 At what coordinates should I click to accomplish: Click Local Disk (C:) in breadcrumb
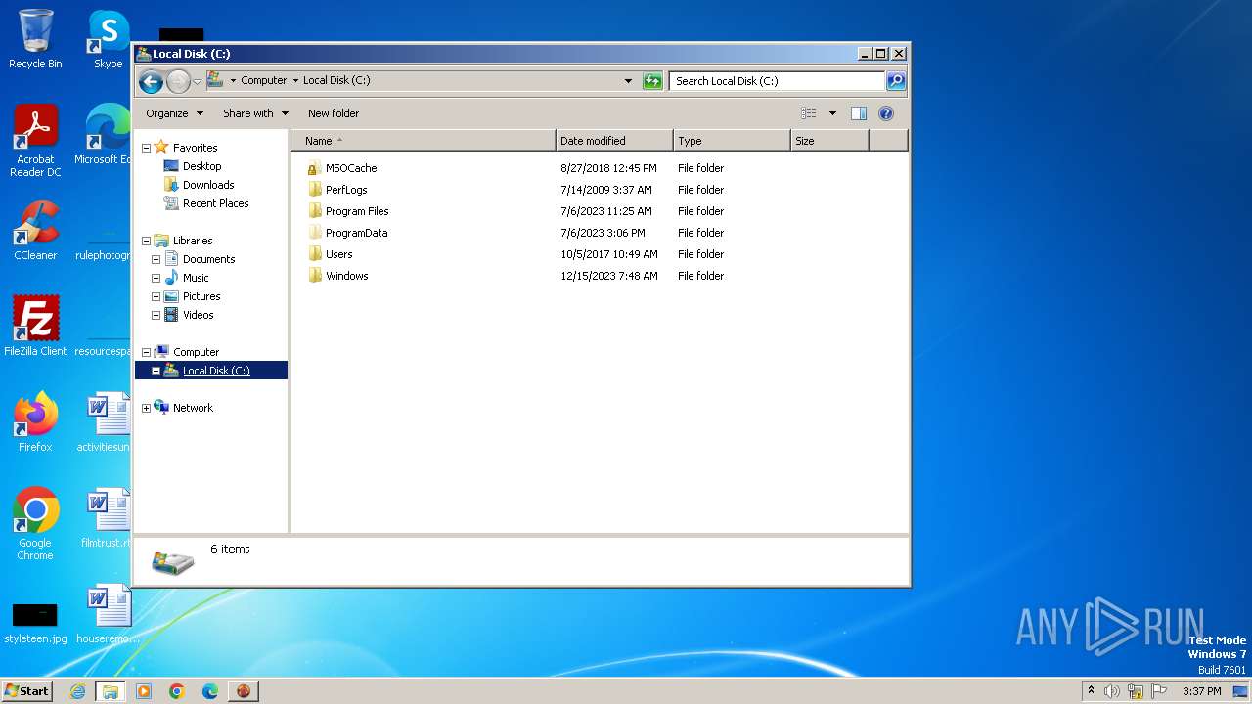(336, 81)
